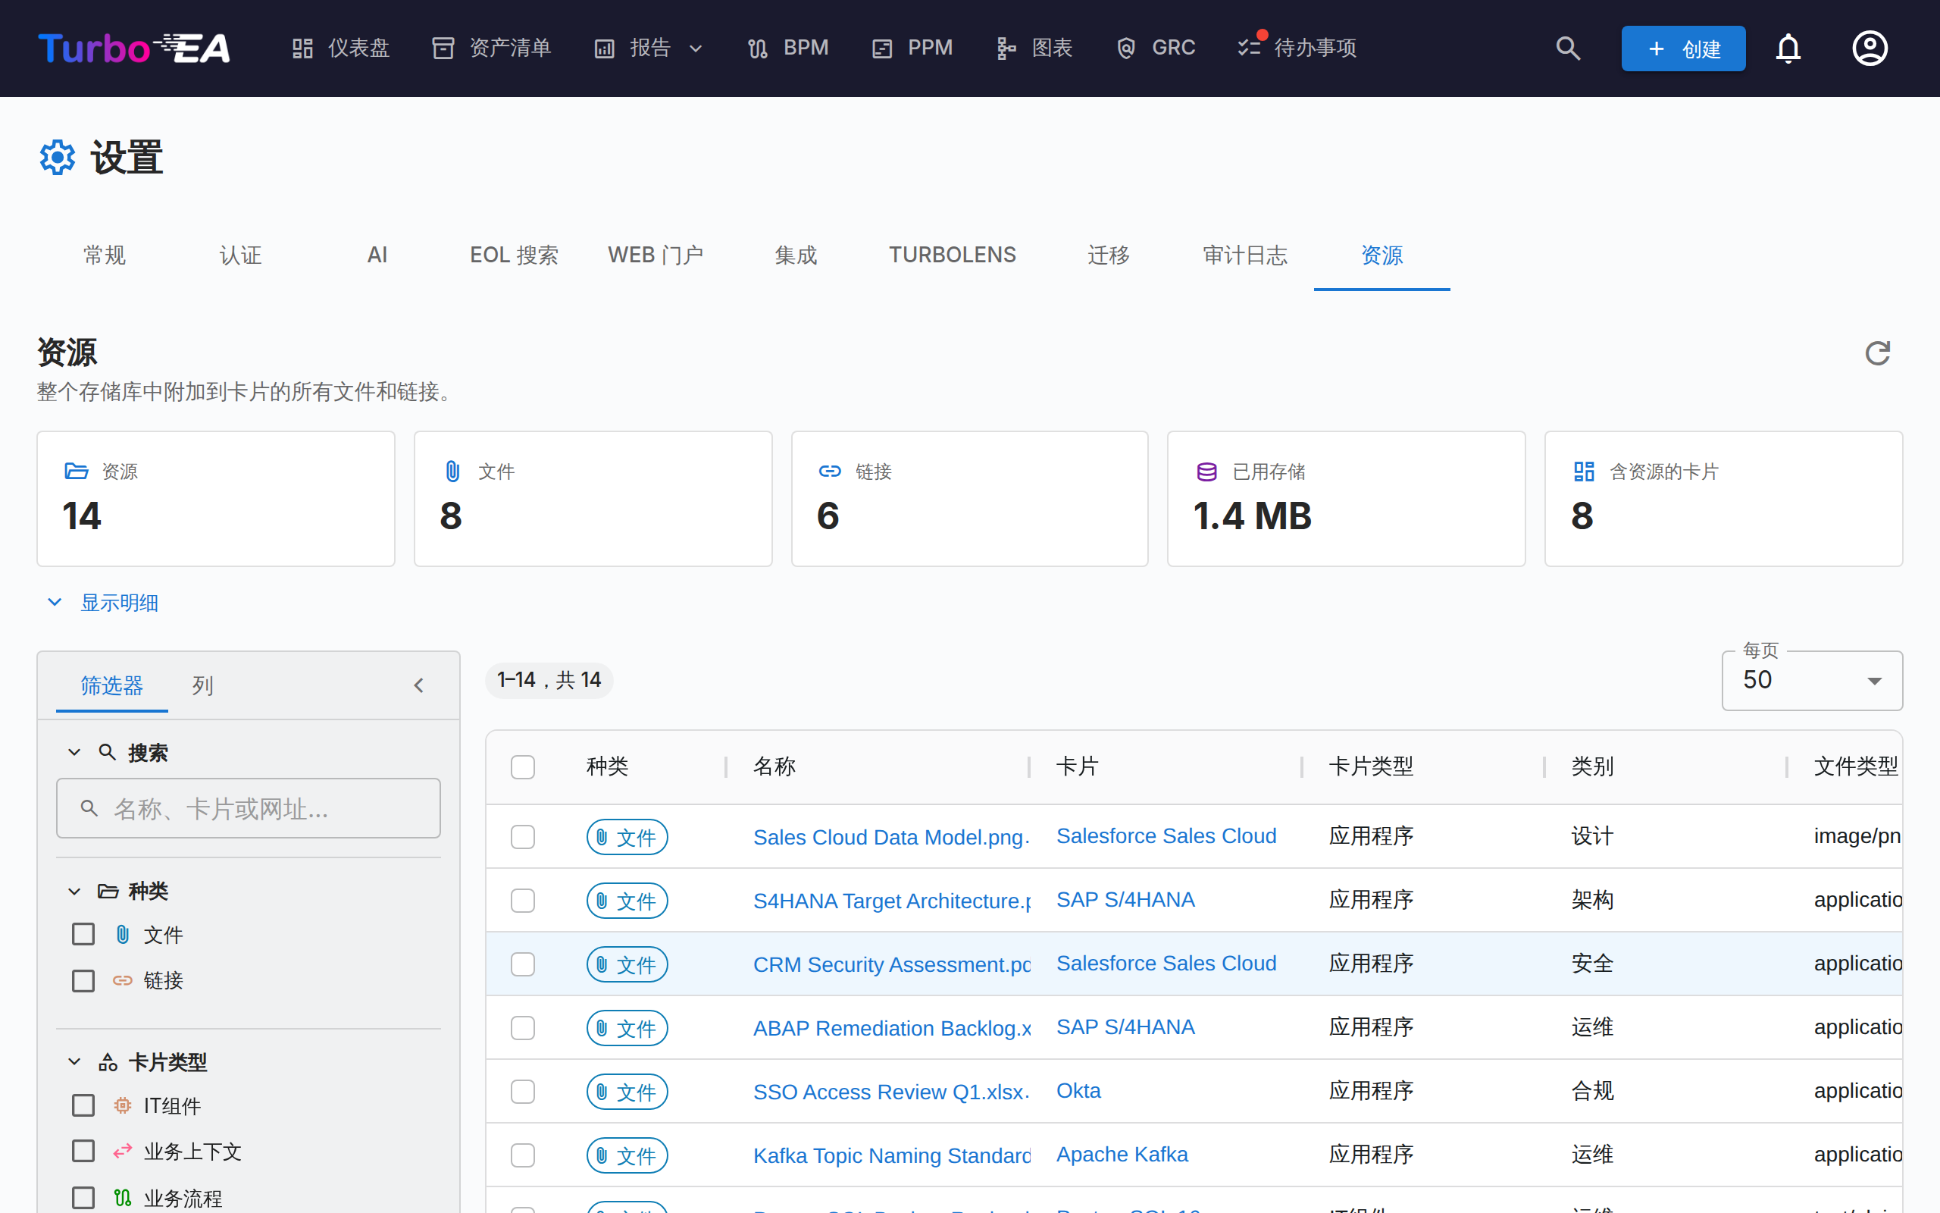Open the user account avatar menu

[x=1870, y=48]
